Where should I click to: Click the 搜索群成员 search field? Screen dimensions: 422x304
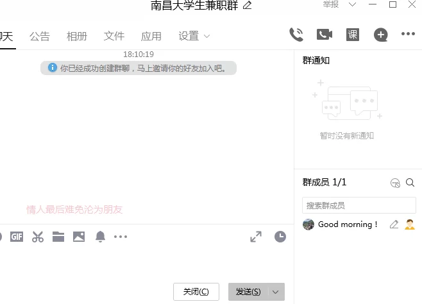(x=359, y=205)
